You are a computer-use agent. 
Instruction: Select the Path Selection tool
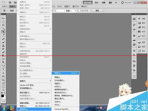point(3,73)
